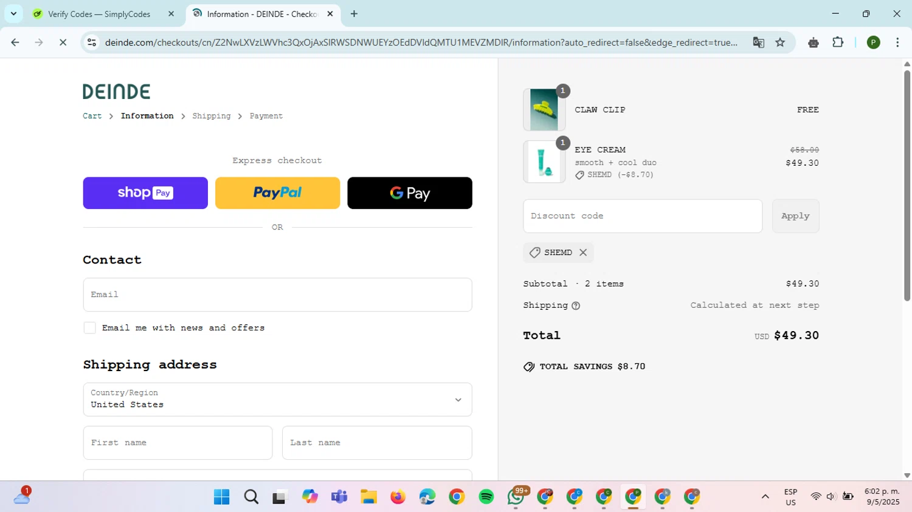Click the Claw Clip product thumbnail

[x=544, y=109]
